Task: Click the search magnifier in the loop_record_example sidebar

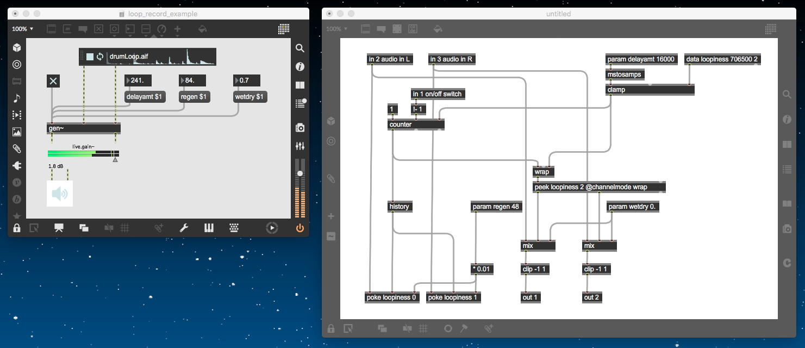Action: coord(299,48)
